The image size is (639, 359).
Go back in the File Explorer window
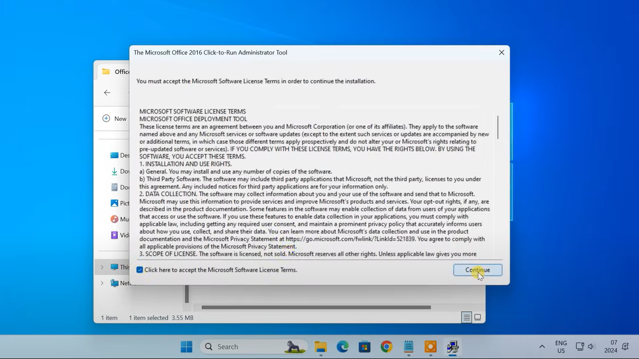(x=107, y=92)
